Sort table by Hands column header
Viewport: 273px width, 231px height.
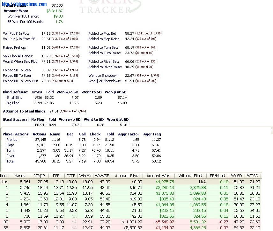[x=20, y=176]
